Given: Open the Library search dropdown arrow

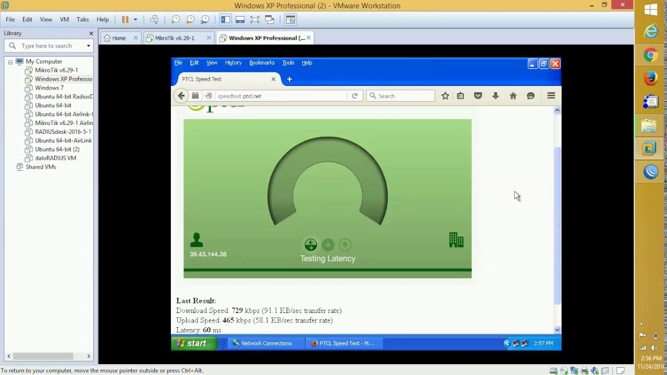Looking at the screenshot, I should tap(89, 46).
